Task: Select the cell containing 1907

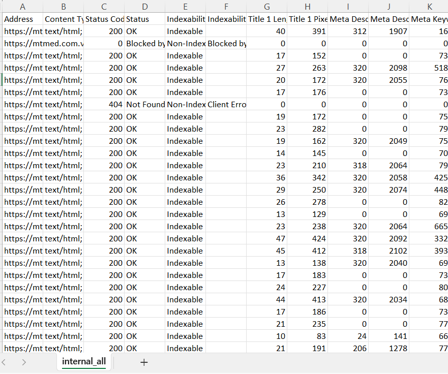Action: tap(389, 31)
